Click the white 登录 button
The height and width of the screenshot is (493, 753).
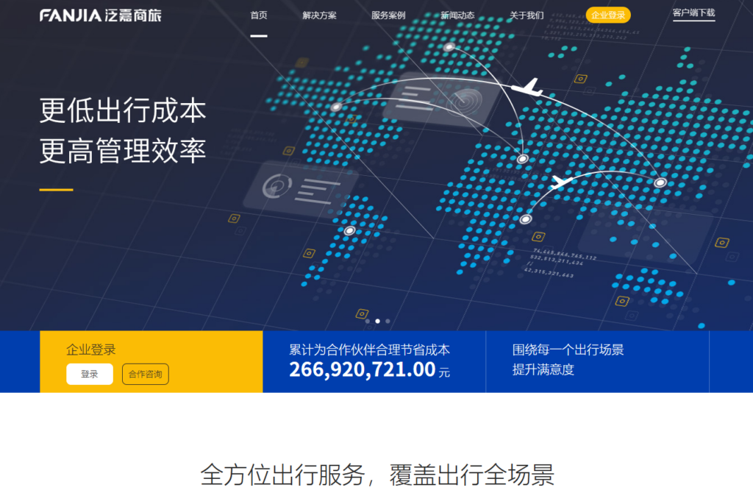pyautogui.click(x=89, y=374)
